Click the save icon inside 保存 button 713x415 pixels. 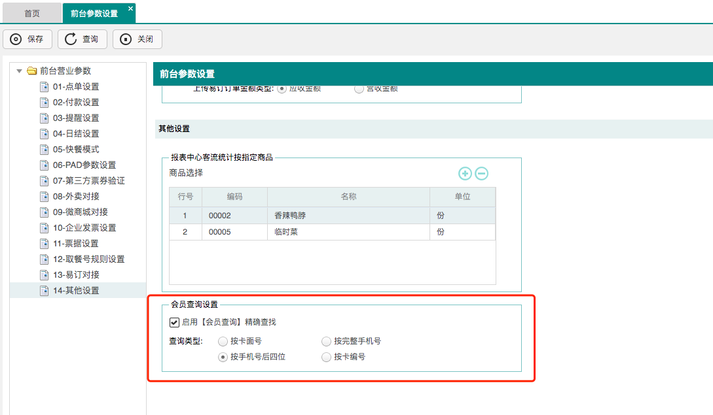[x=16, y=39]
